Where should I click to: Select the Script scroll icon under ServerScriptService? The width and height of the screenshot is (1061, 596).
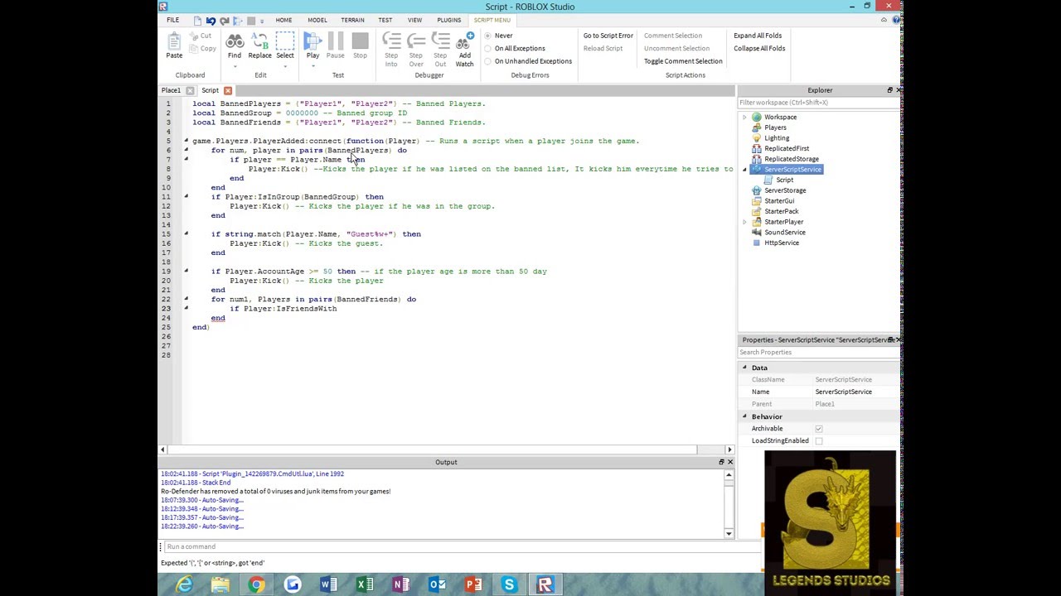pyautogui.click(x=768, y=180)
